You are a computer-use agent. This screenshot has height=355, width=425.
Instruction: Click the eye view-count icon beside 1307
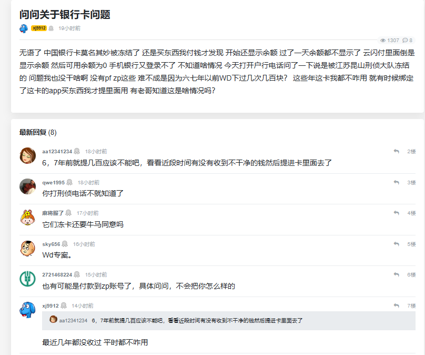pyautogui.click(x=383, y=41)
